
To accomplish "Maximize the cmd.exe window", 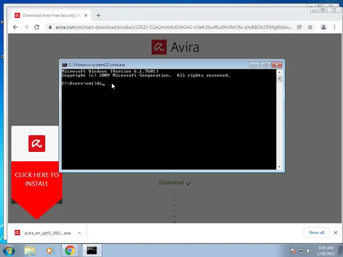I will pos(266,65).
